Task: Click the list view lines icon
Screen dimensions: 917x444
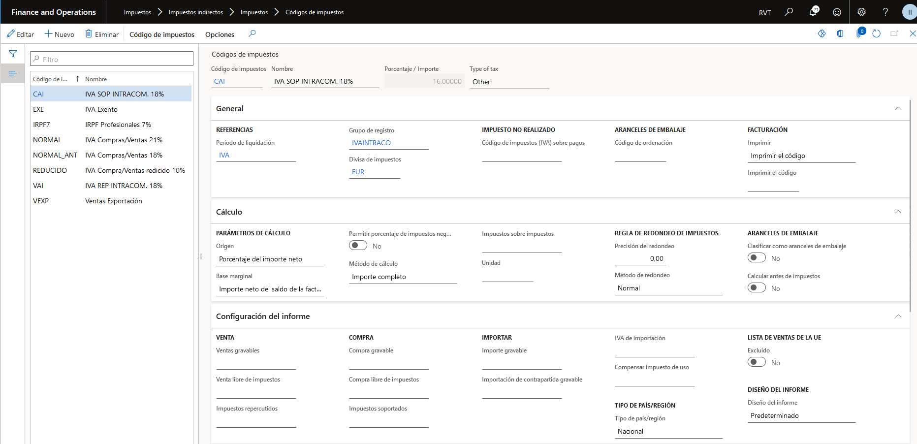Action: tap(13, 73)
